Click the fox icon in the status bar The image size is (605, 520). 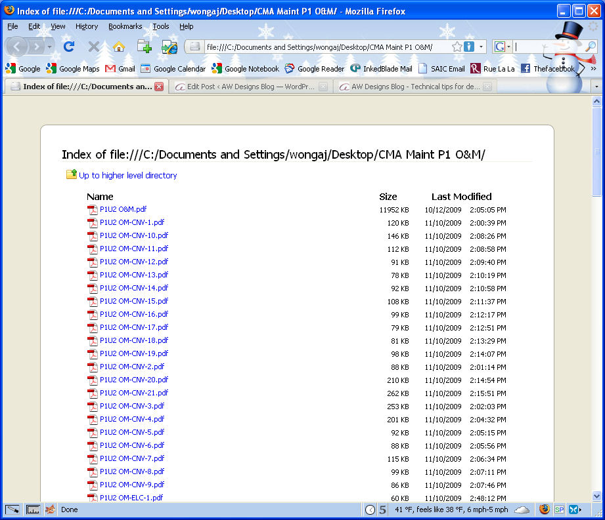[50, 510]
